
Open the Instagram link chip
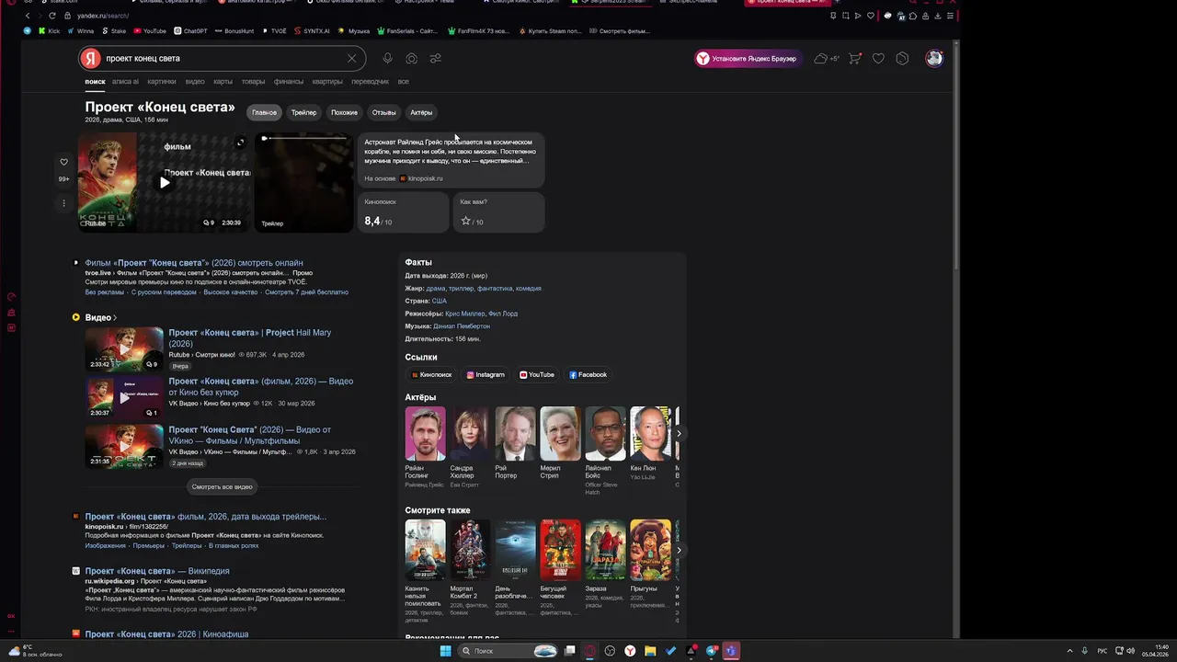click(486, 374)
